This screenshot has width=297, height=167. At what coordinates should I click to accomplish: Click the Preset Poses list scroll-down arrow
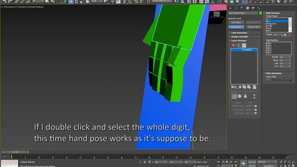coord(290,31)
